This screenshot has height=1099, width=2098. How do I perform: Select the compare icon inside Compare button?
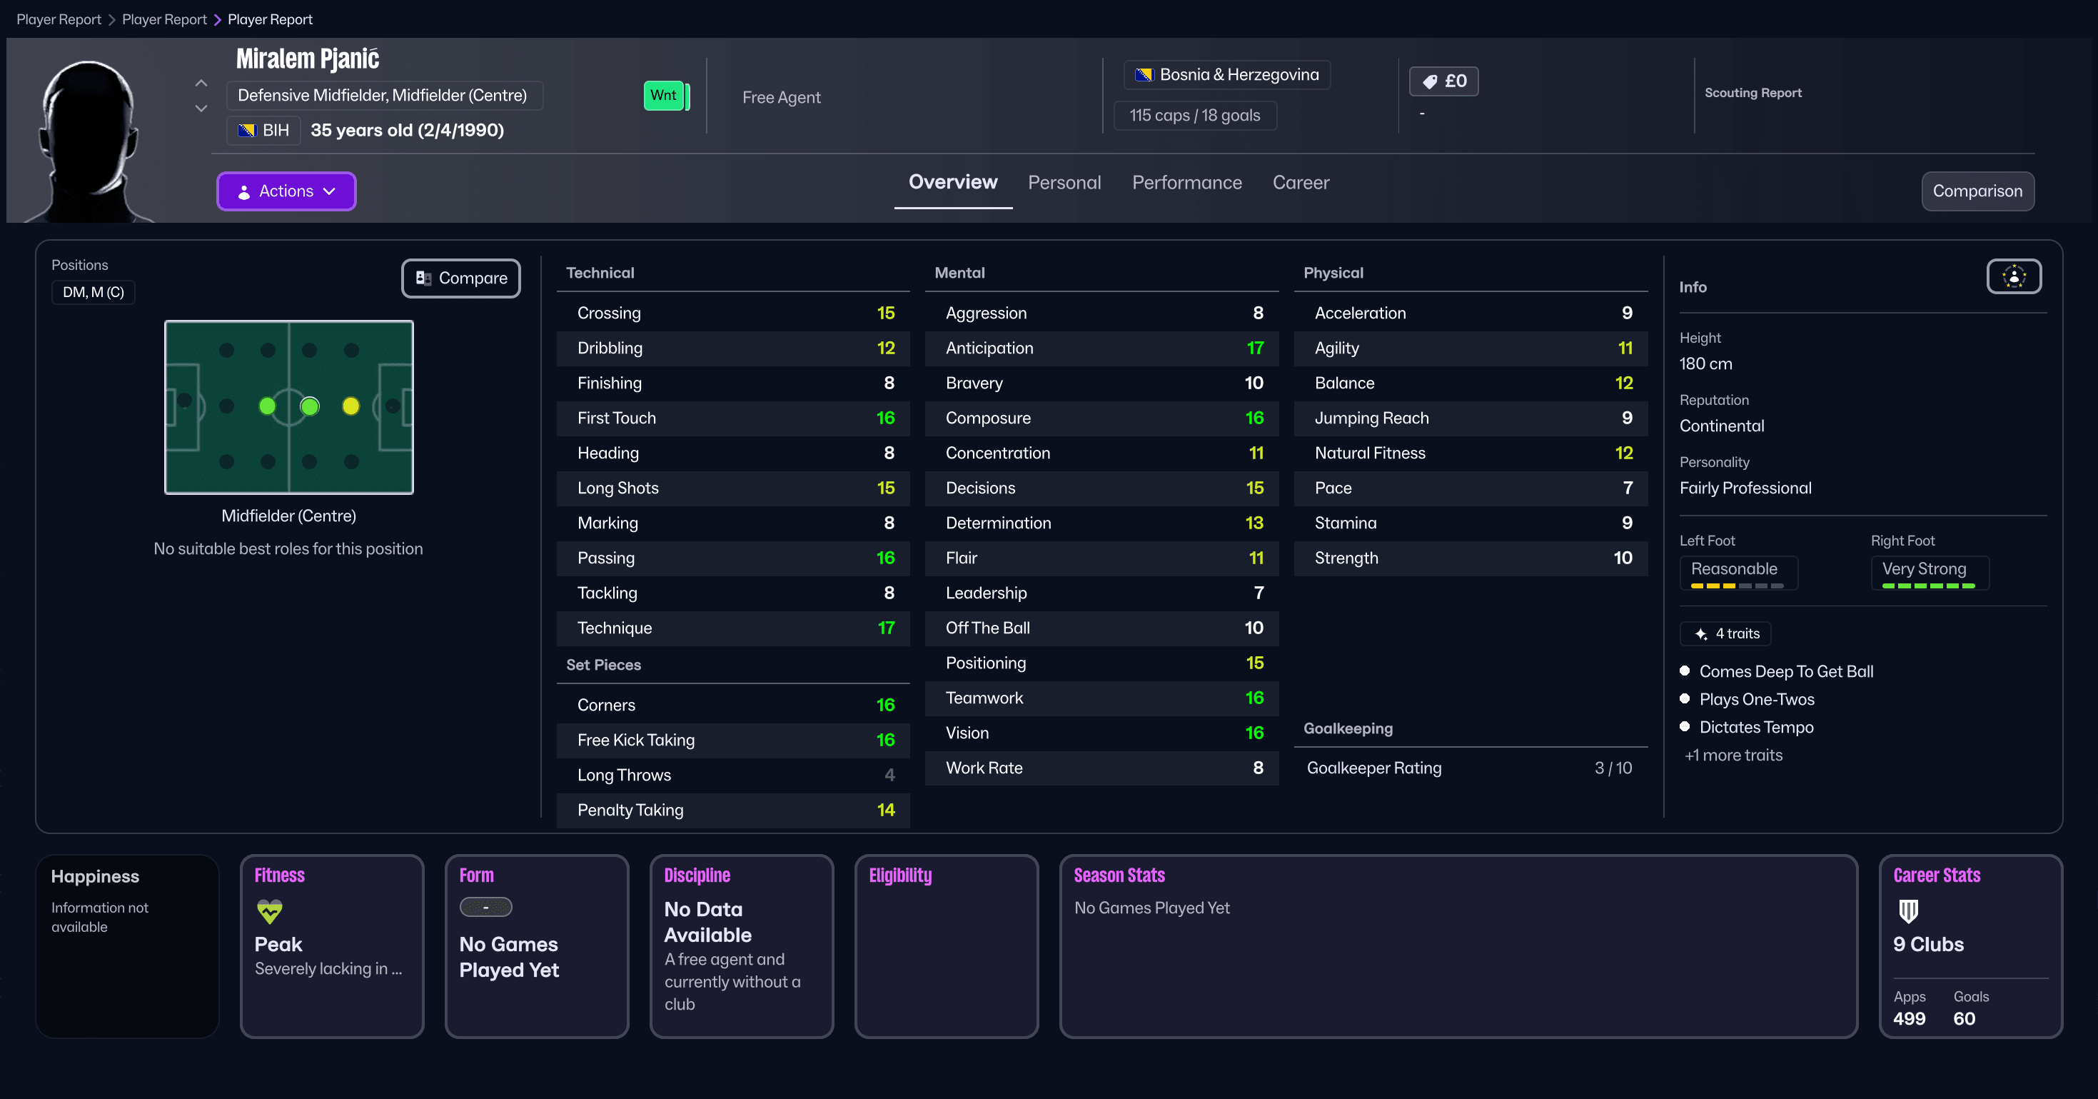coord(424,278)
